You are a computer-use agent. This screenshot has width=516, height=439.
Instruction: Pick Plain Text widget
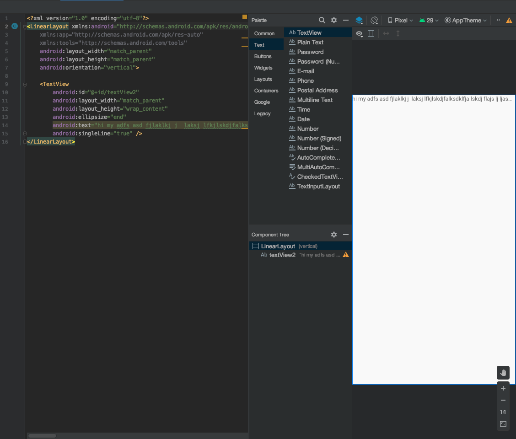pos(318,42)
